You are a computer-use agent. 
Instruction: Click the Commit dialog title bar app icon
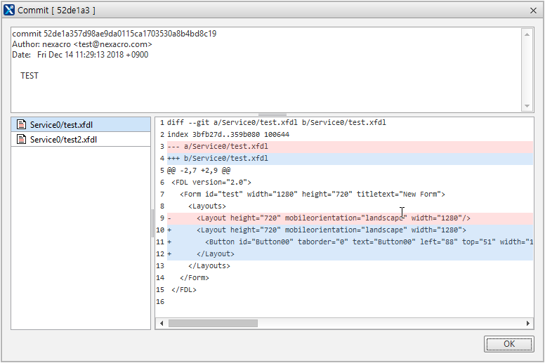click(x=10, y=10)
